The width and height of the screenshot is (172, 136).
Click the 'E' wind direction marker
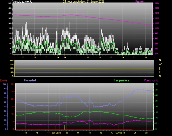[x=160, y=72]
